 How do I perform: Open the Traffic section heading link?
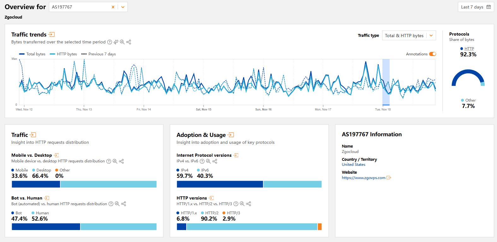coord(33,135)
